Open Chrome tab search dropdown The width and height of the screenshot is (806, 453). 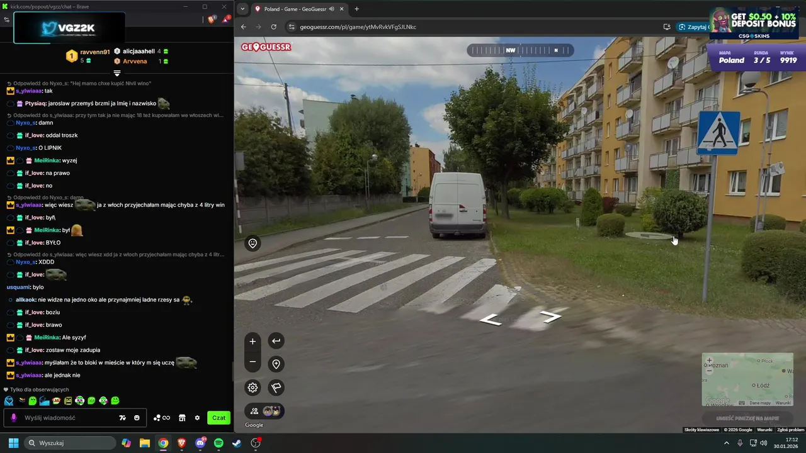point(242,9)
